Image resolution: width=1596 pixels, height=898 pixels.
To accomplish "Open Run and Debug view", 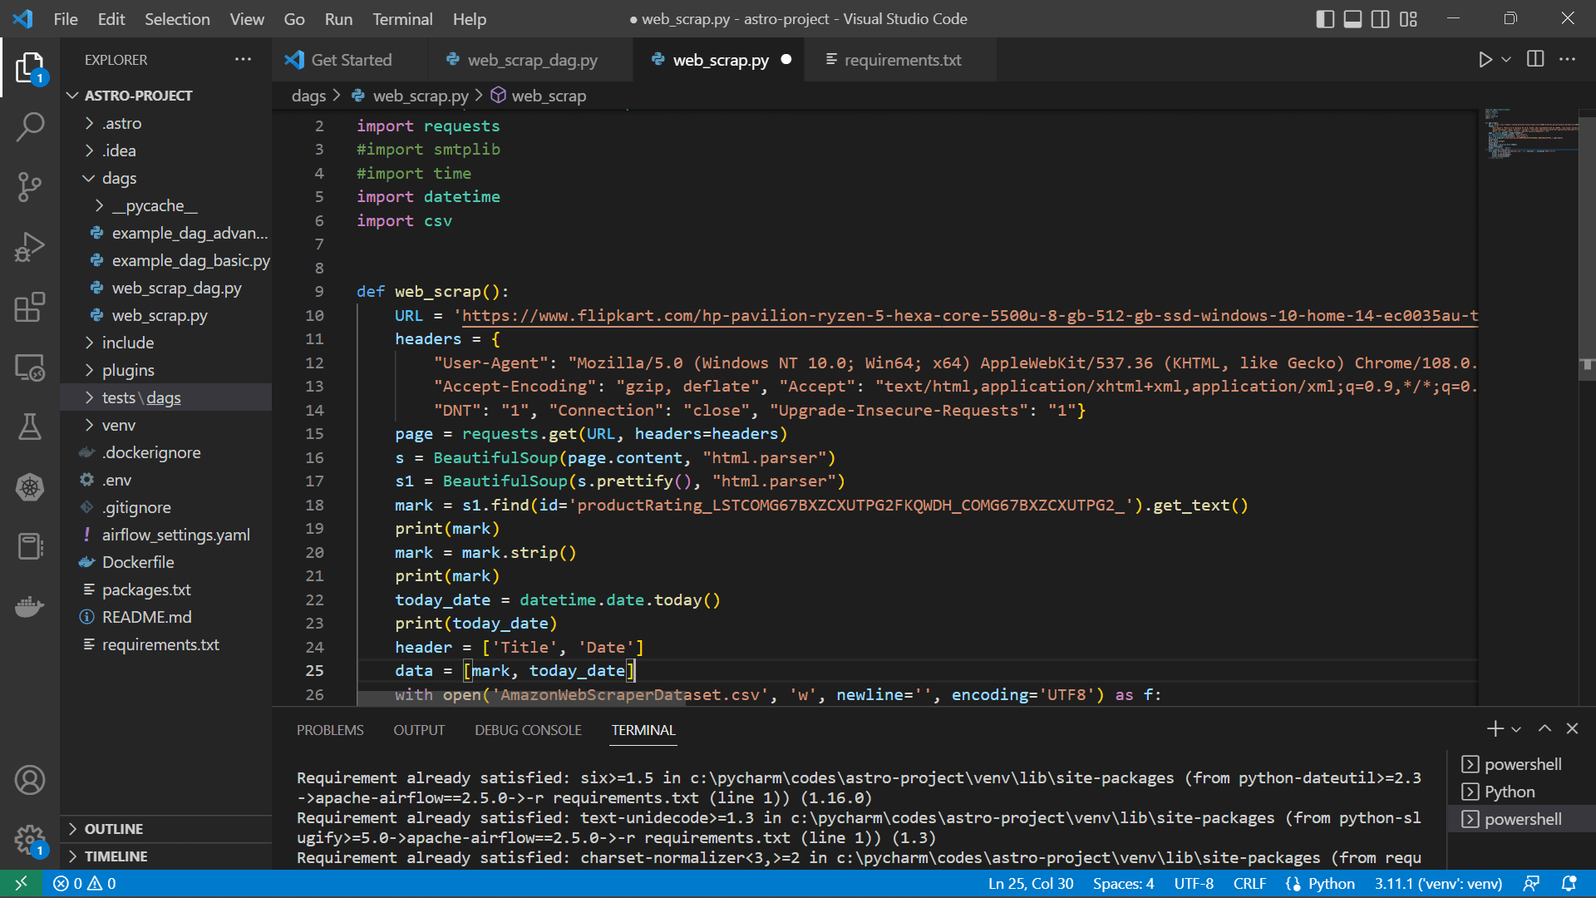I will 30,247.
